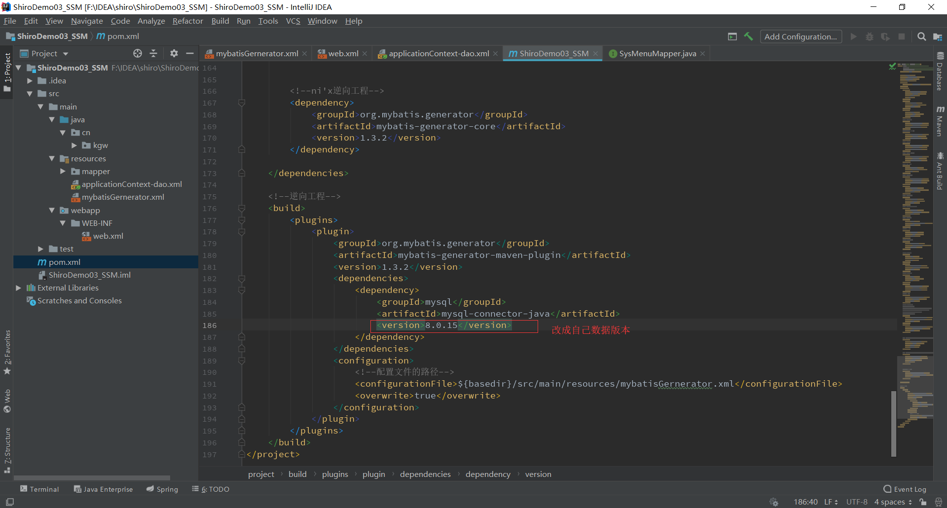Expand External Libraries node
The image size is (947, 508).
coord(19,288)
